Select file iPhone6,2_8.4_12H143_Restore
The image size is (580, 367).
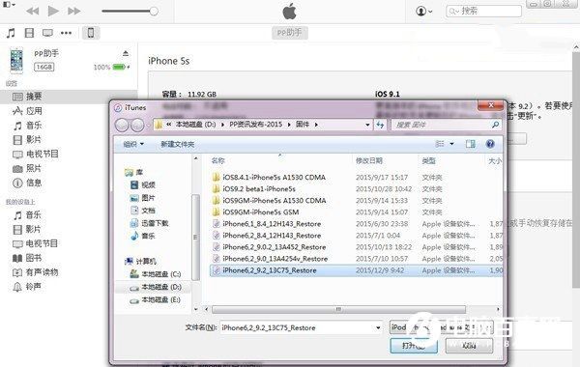[x=272, y=236]
